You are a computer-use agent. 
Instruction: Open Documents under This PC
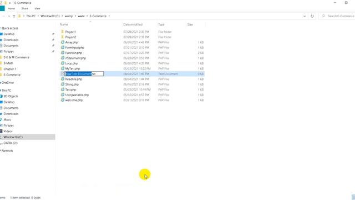pos(11,108)
